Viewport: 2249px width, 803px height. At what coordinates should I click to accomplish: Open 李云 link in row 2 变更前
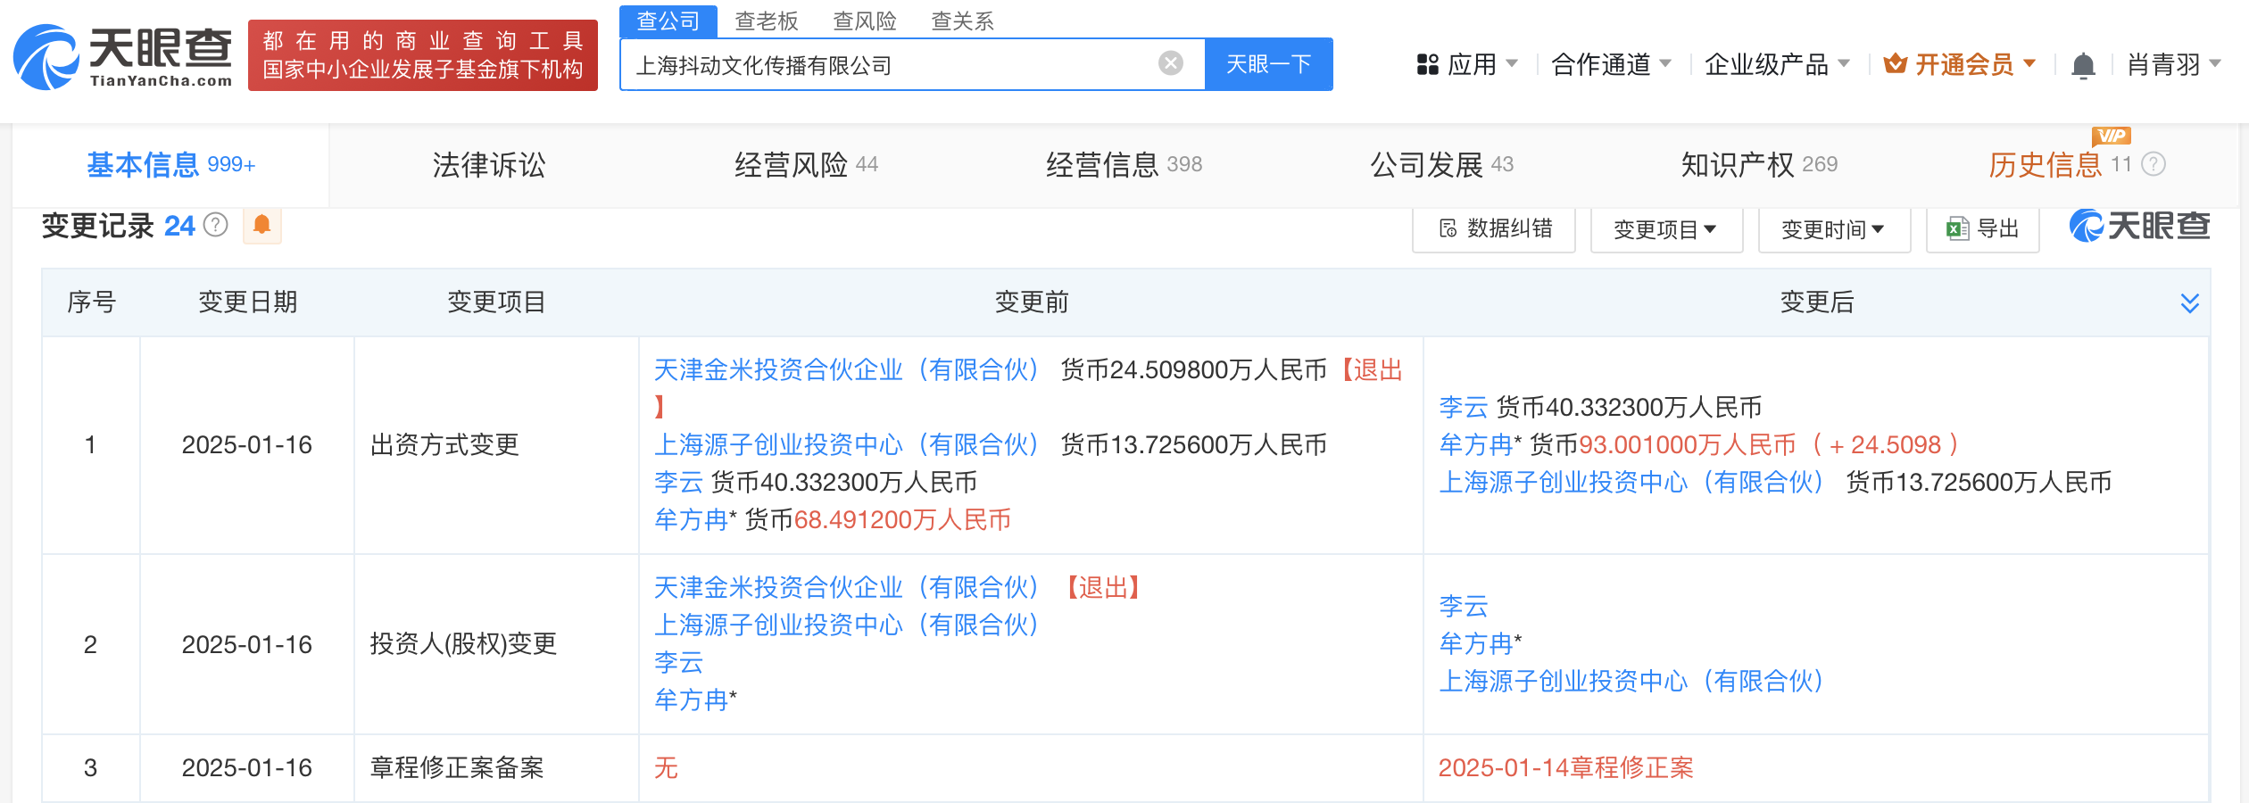click(x=678, y=663)
